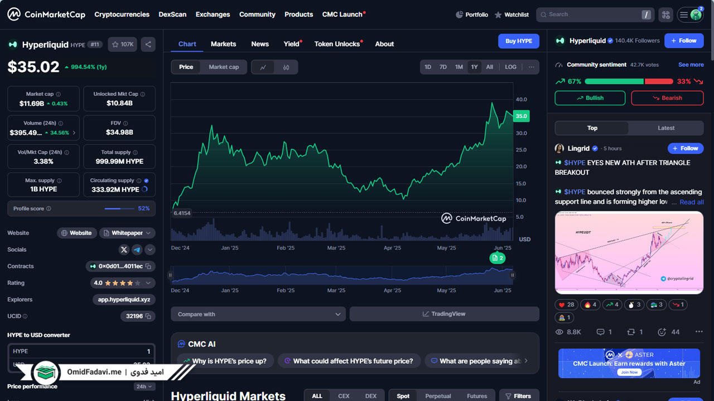Follow the Hyperliquid community account
Screen dimensions: 714x401
(x=684, y=41)
